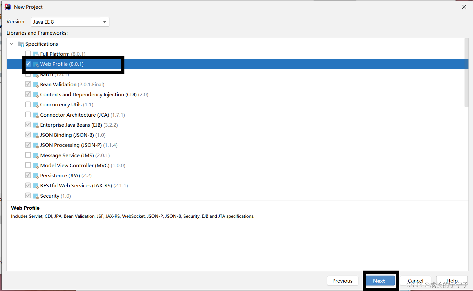Open Help for this dialog

pos(452,281)
